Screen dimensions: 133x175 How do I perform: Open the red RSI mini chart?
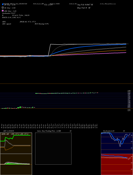coord(117,164)
